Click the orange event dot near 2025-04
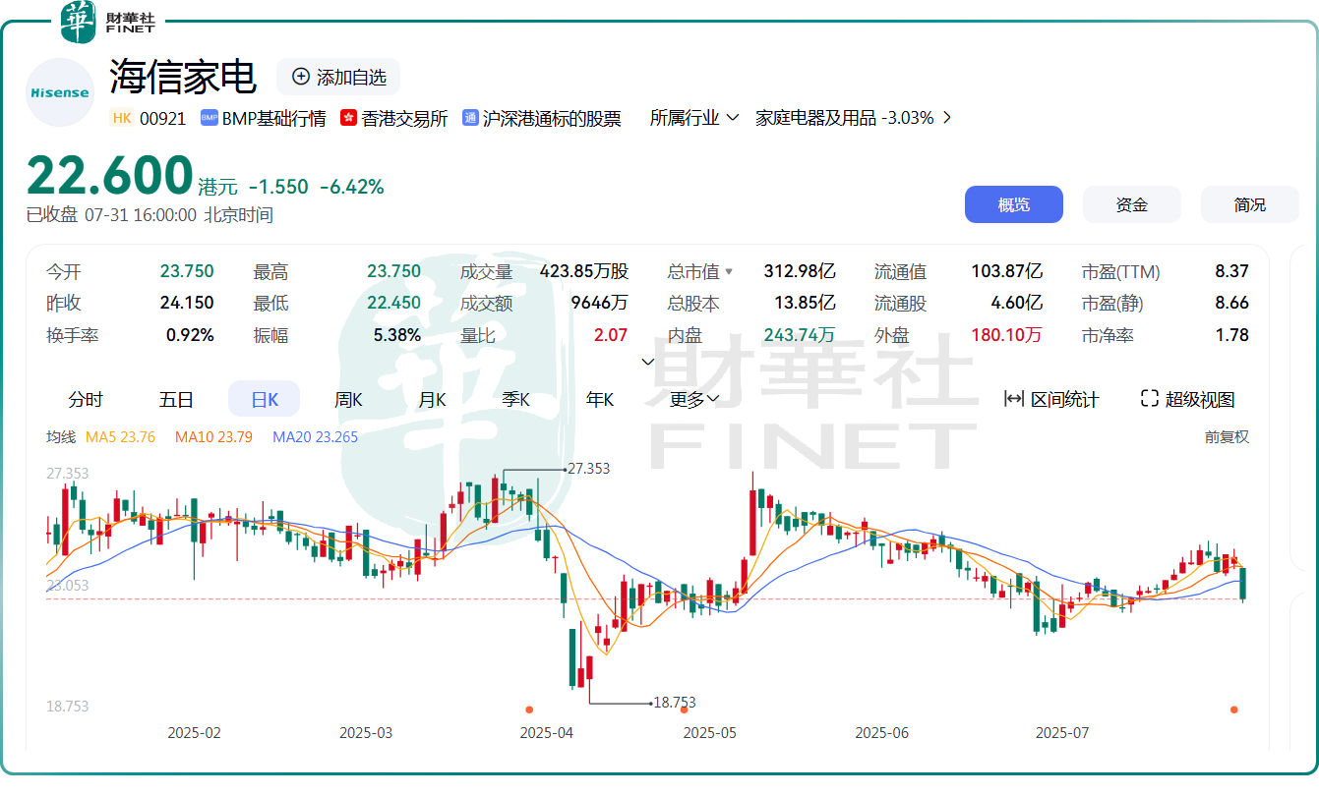Screen dimensions: 1319x795 529,709
